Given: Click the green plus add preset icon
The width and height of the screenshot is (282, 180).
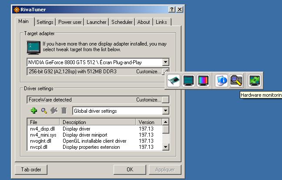Looking at the screenshot, I should [x=34, y=111].
